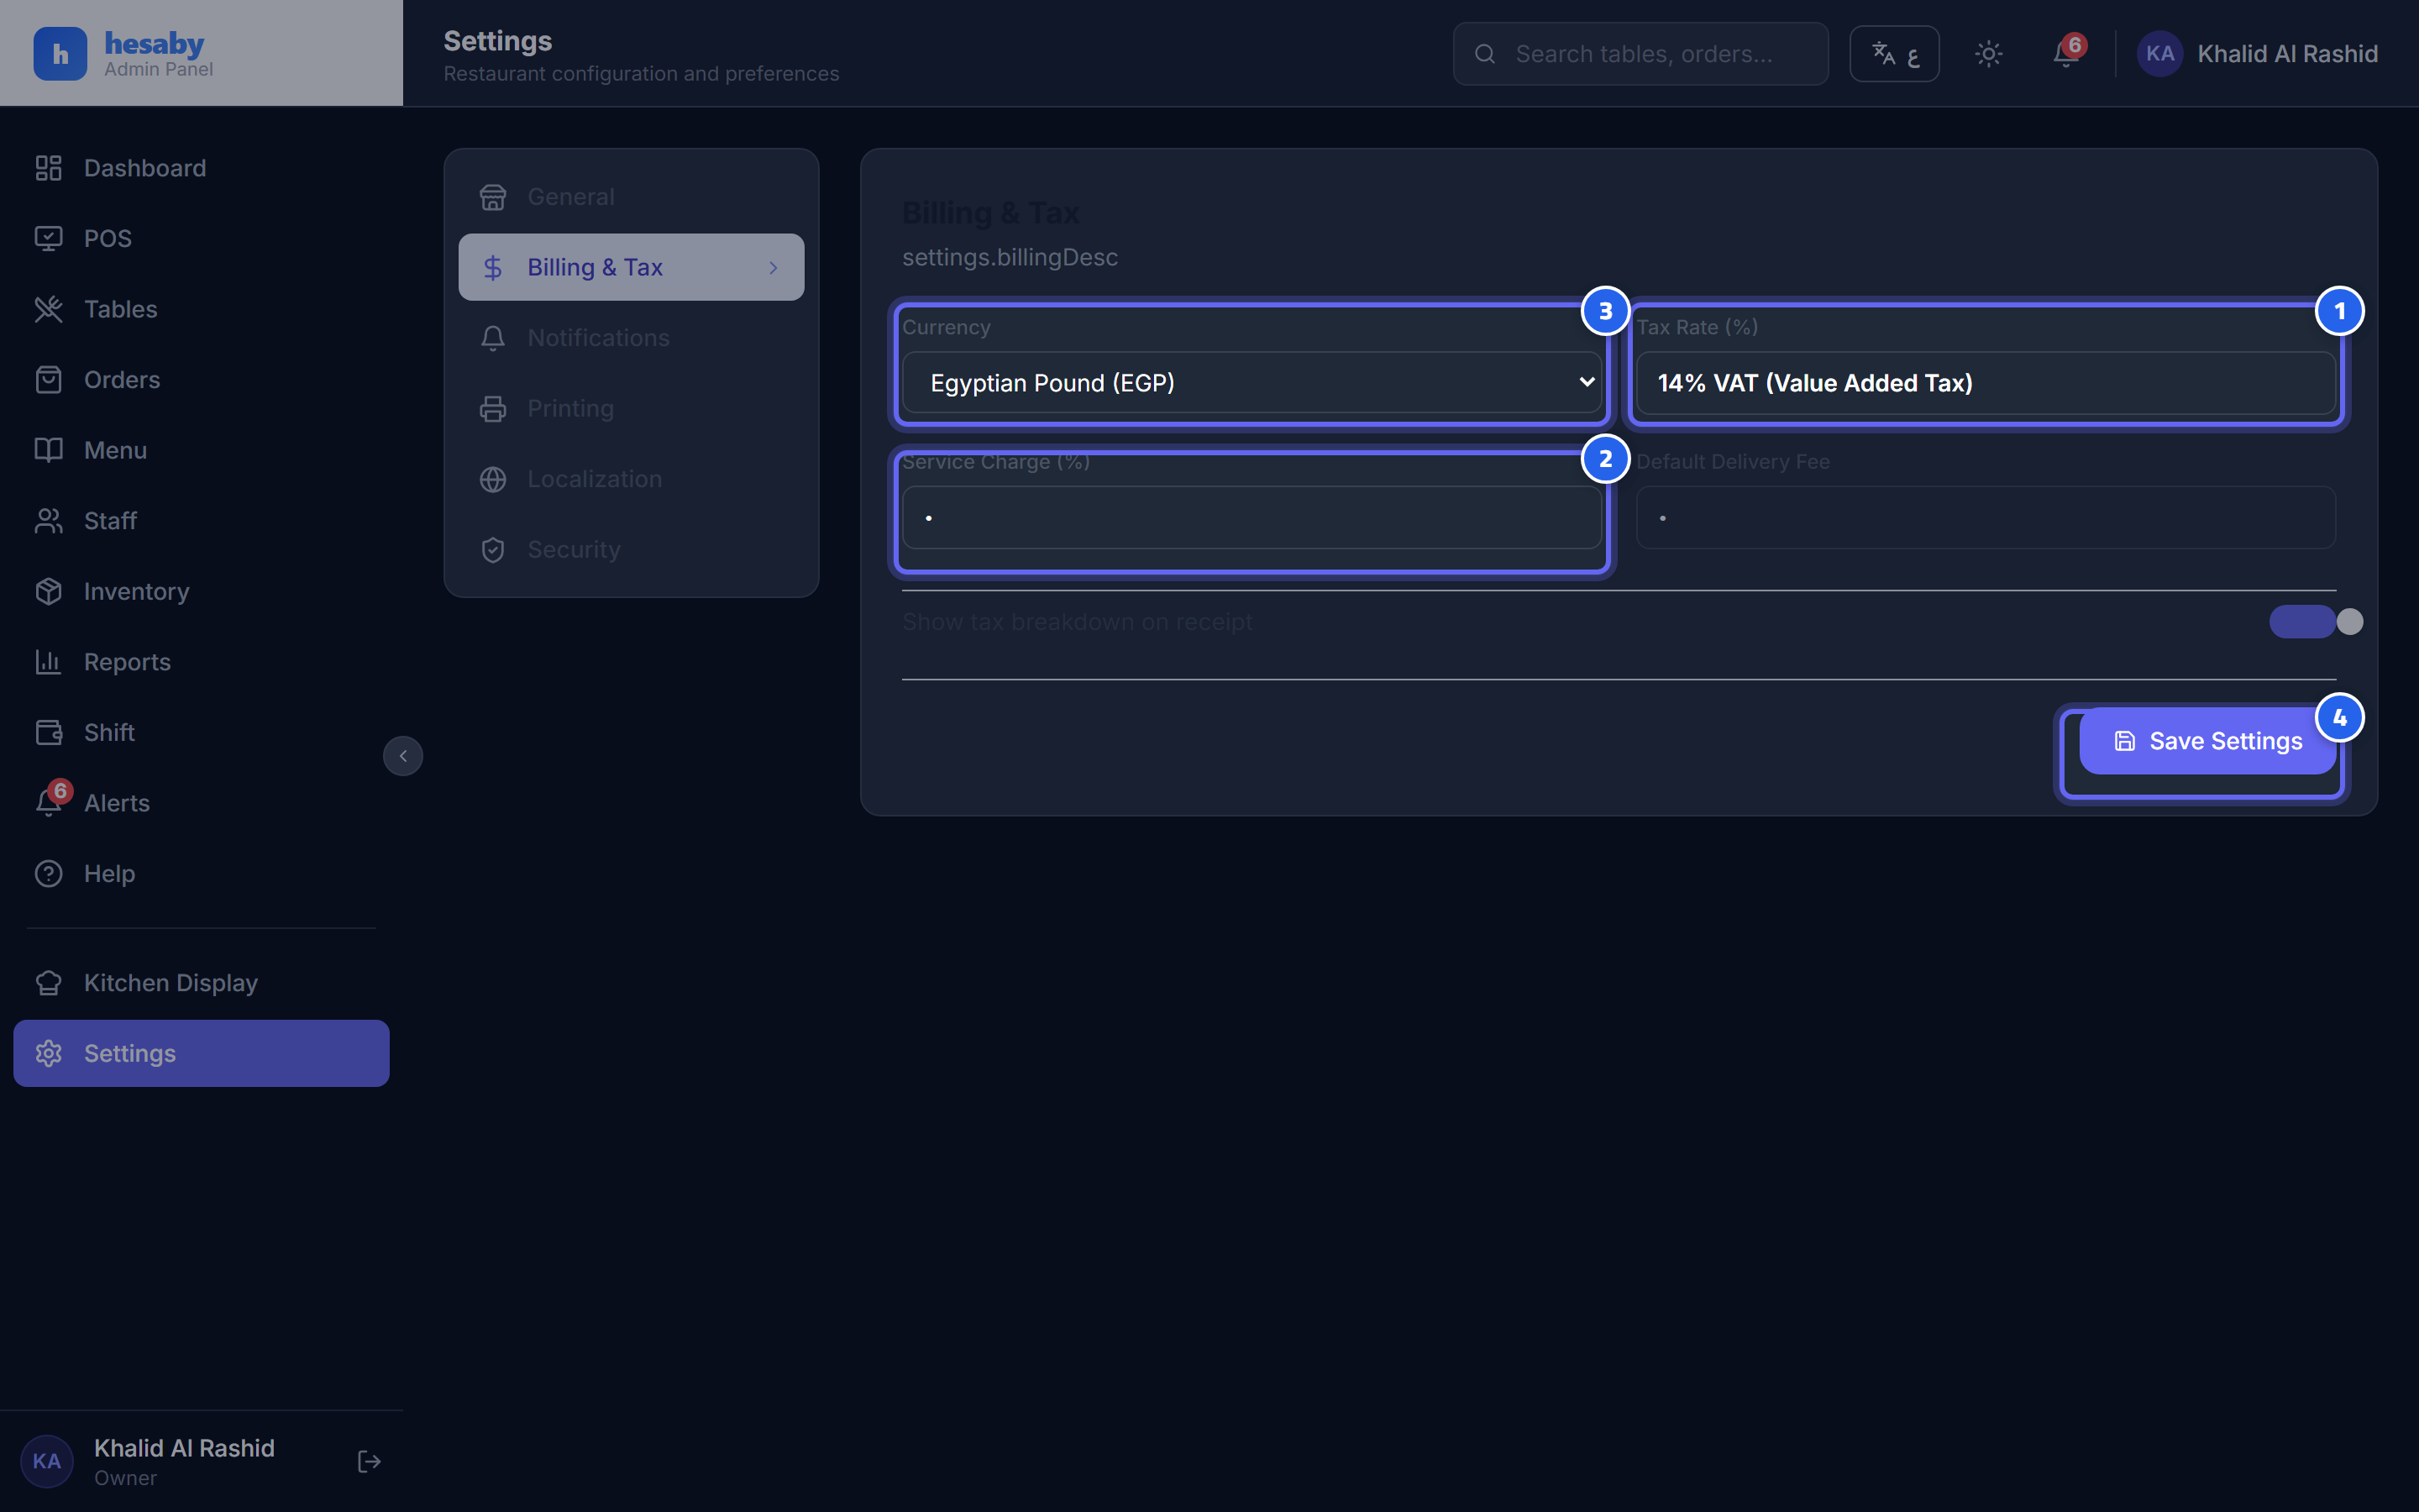Open the Currency dropdown showing Egyptian Pound
This screenshot has width=2419, height=1512.
pyautogui.click(x=1251, y=382)
